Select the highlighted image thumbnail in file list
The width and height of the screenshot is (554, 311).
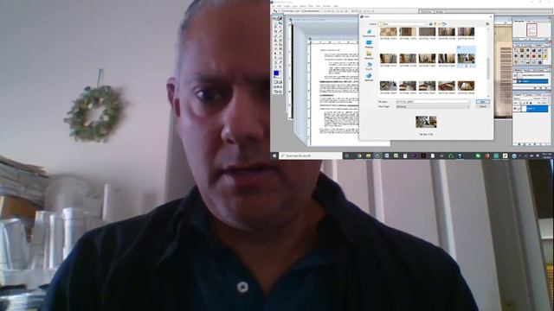466,57
